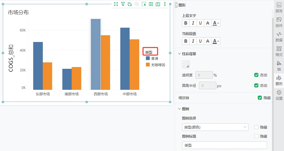Image resolution: width=284 pixels, height=151 pixels.
Task: Uncheck 隐藏 checkbox for 缩放轴
Action: click(260, 98)
